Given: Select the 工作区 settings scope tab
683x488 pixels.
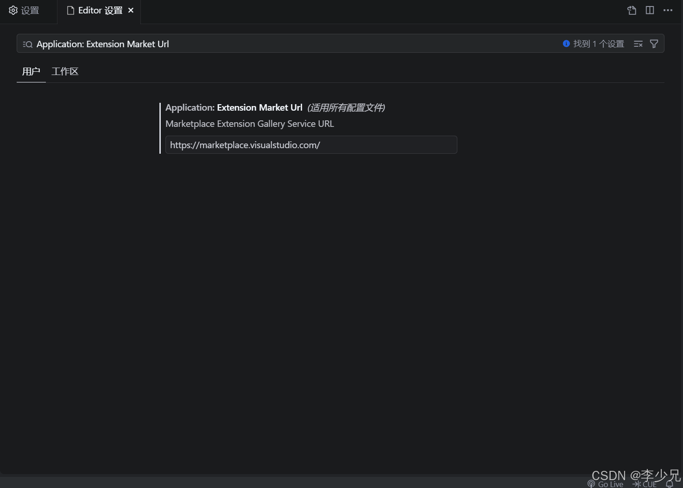Looking at the screenshot, I should click(65, 72).
